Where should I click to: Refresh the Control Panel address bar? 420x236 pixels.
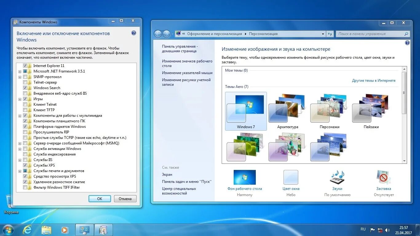coord(330,34)
